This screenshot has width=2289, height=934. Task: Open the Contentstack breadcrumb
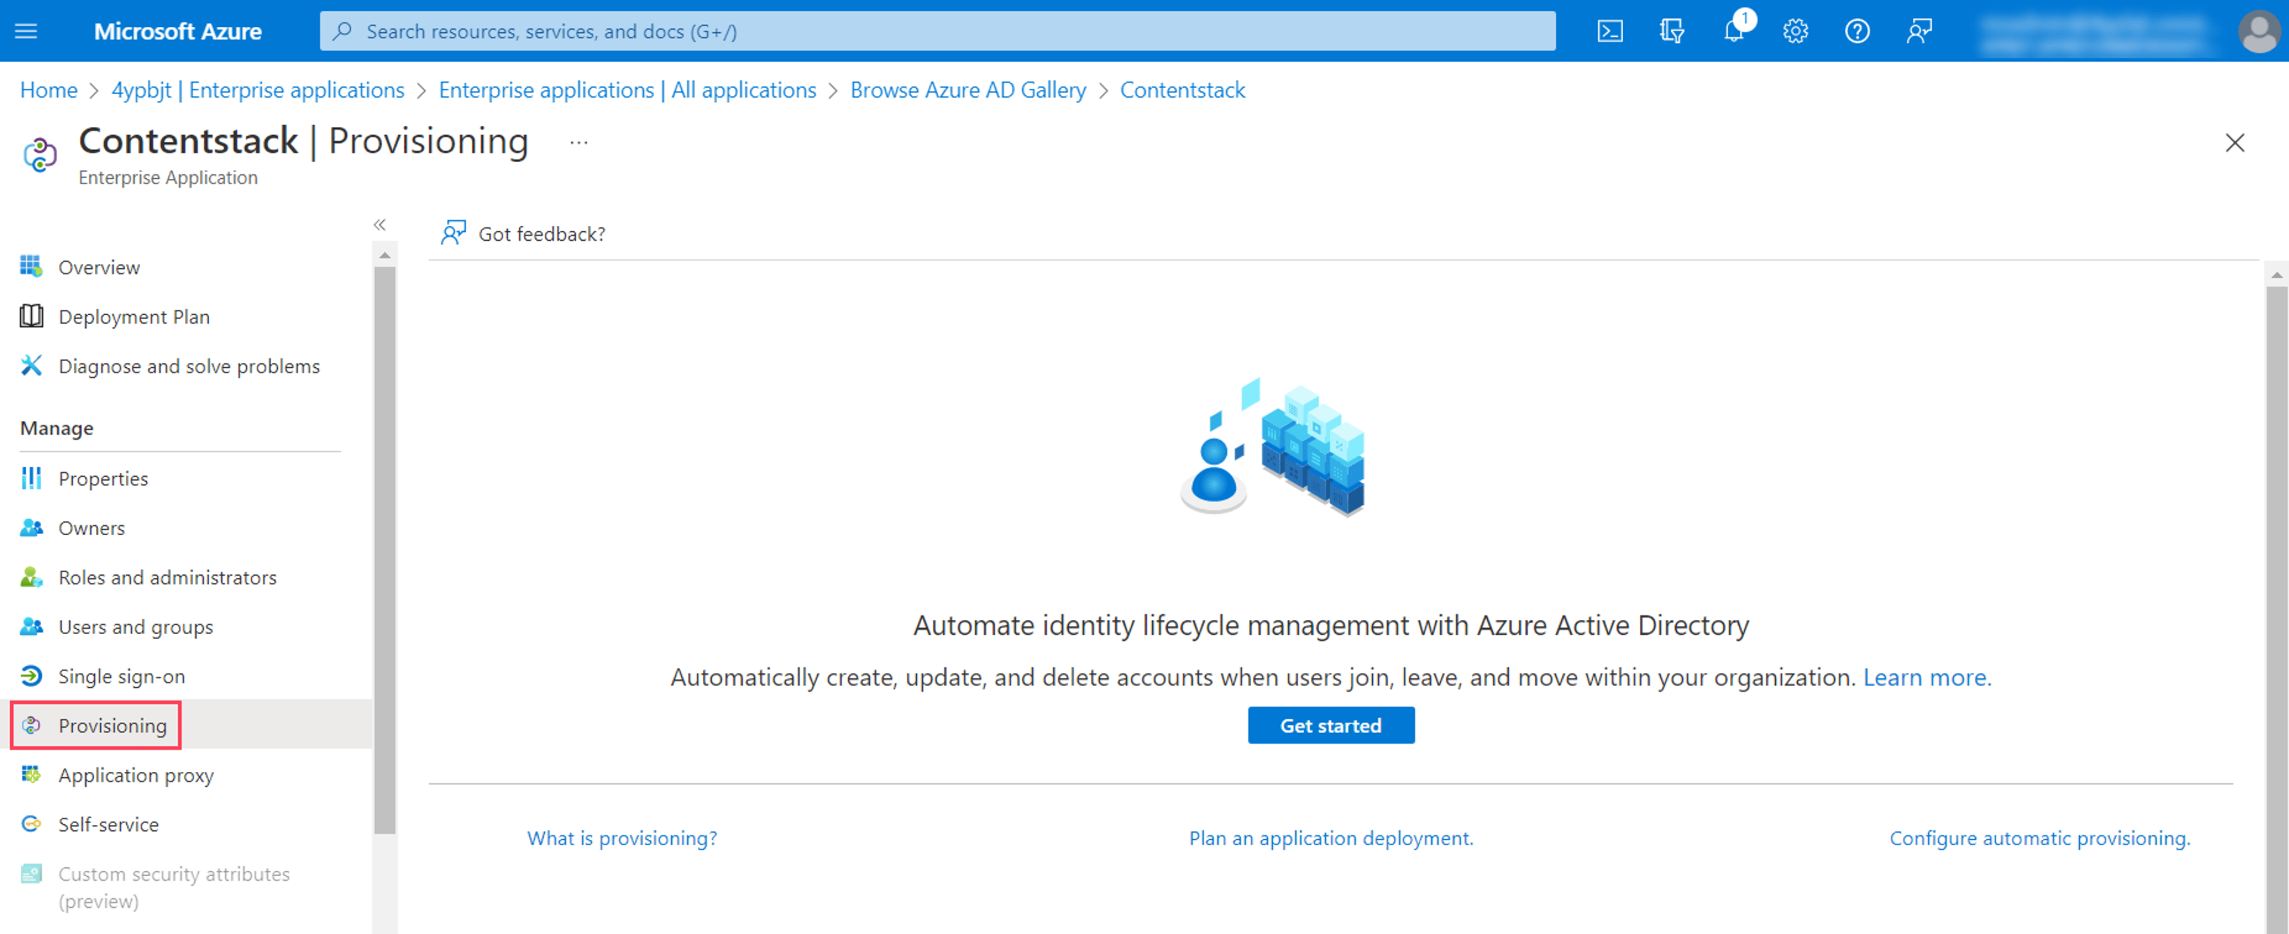click(1183, 90)
